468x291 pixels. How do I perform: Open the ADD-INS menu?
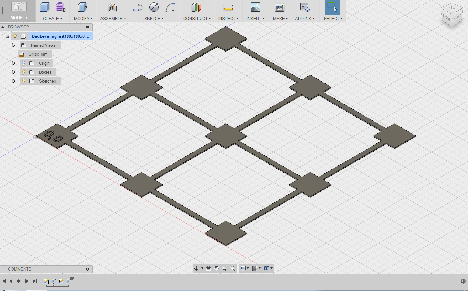click(305, 19)
